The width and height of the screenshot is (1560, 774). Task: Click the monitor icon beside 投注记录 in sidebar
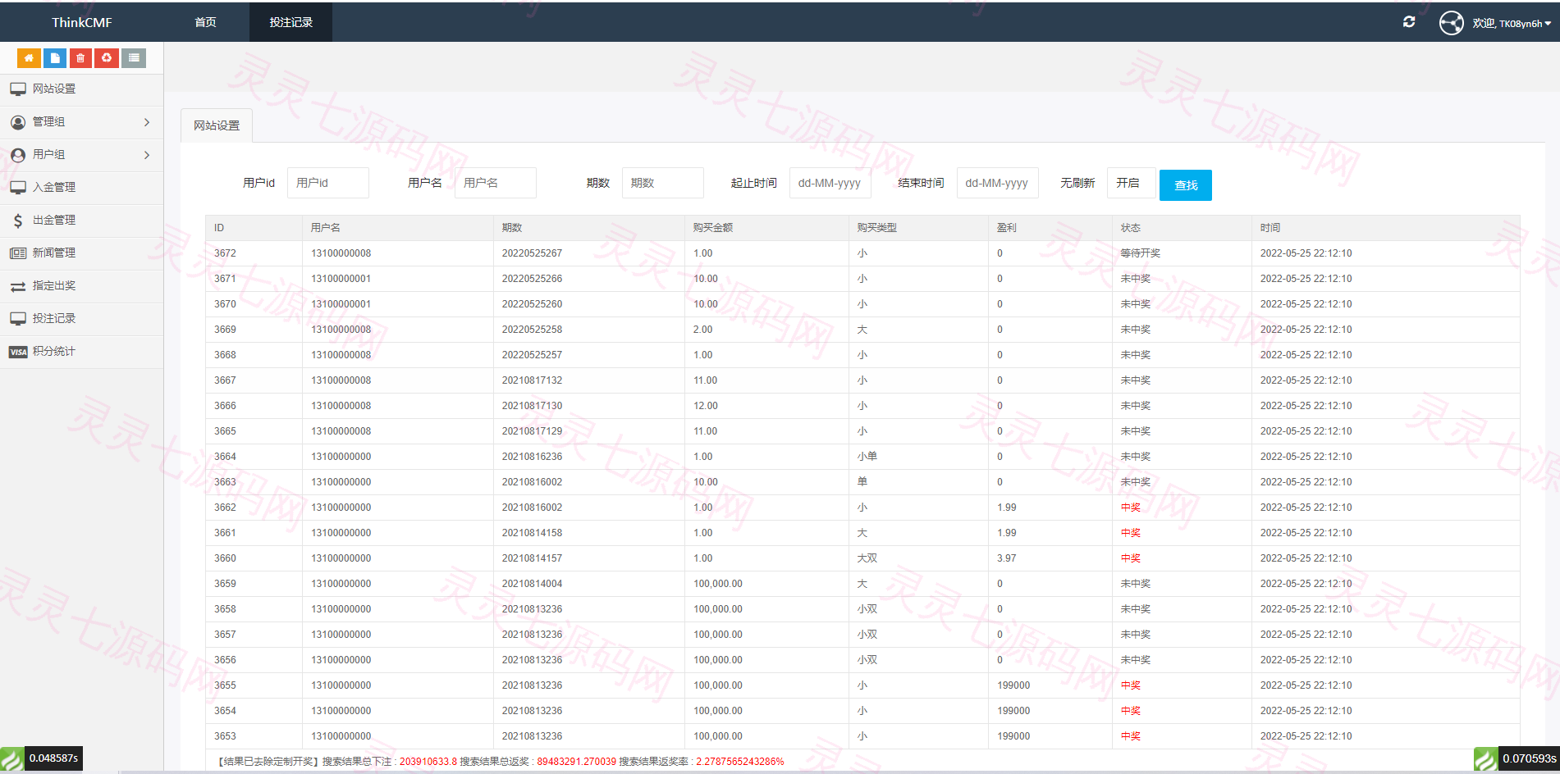pos(18,318)
